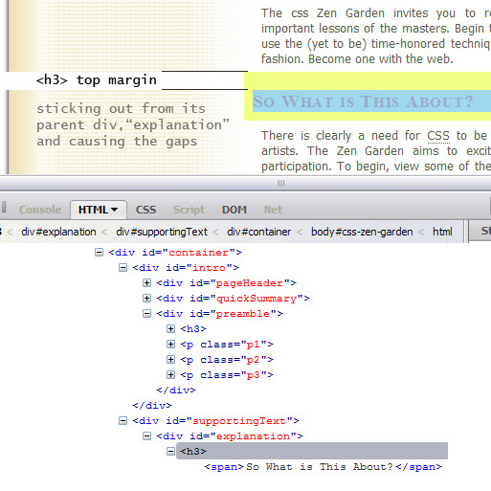Select the highlighted h3 row
Screen dimensions: 491x491
click(x=312, y=451)
